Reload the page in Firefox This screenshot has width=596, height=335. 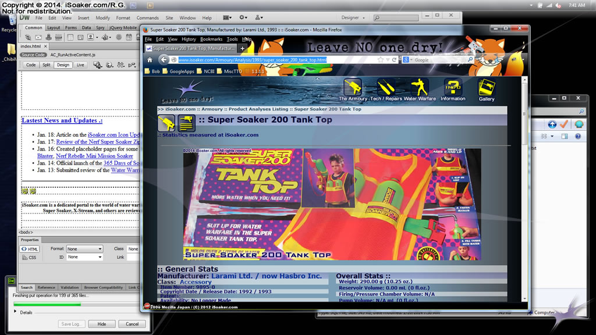coord(395,60)
